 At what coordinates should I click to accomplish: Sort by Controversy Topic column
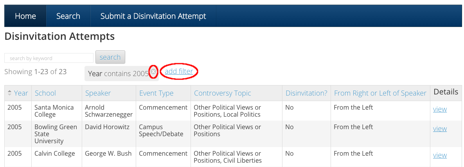(x=222, y=93)
